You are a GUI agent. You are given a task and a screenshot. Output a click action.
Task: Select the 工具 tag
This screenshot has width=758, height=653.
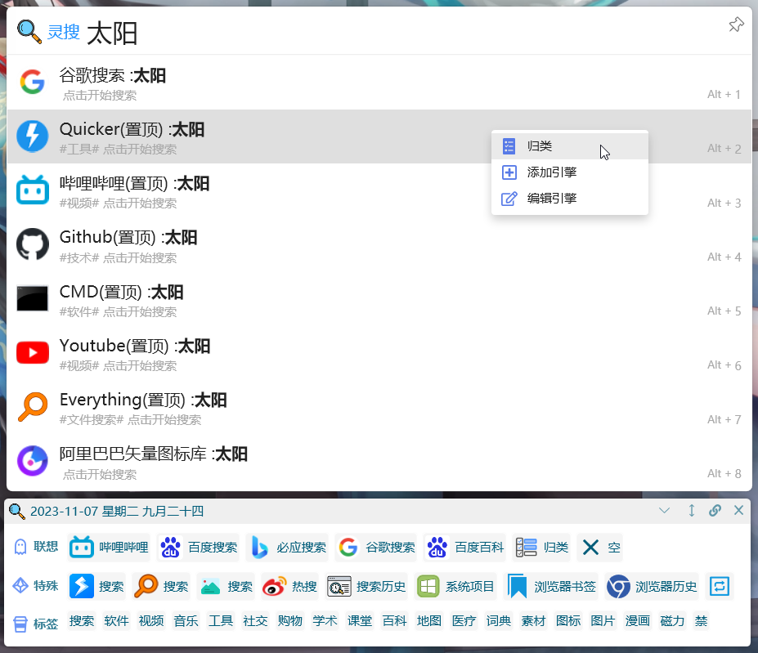tap(221, 620)
